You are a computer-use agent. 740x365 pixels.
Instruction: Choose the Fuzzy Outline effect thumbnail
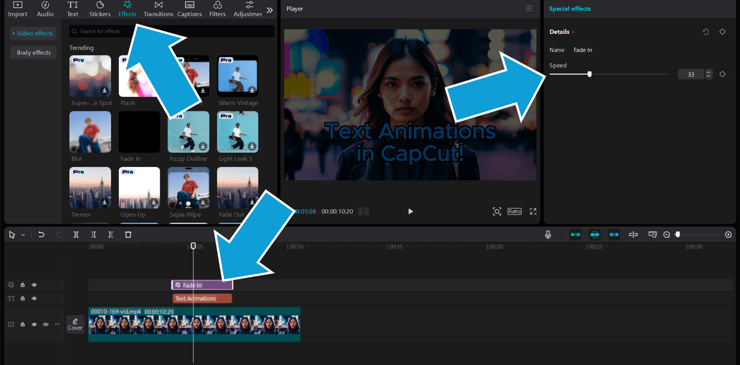click(189, 131)
